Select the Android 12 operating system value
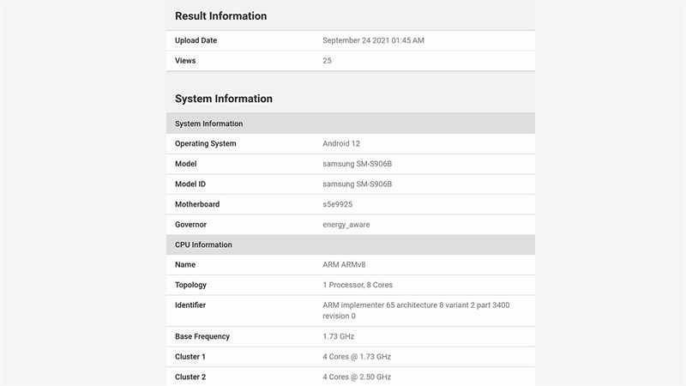The width and height of the screenshot is (686, 386). [x=347, y=144]
